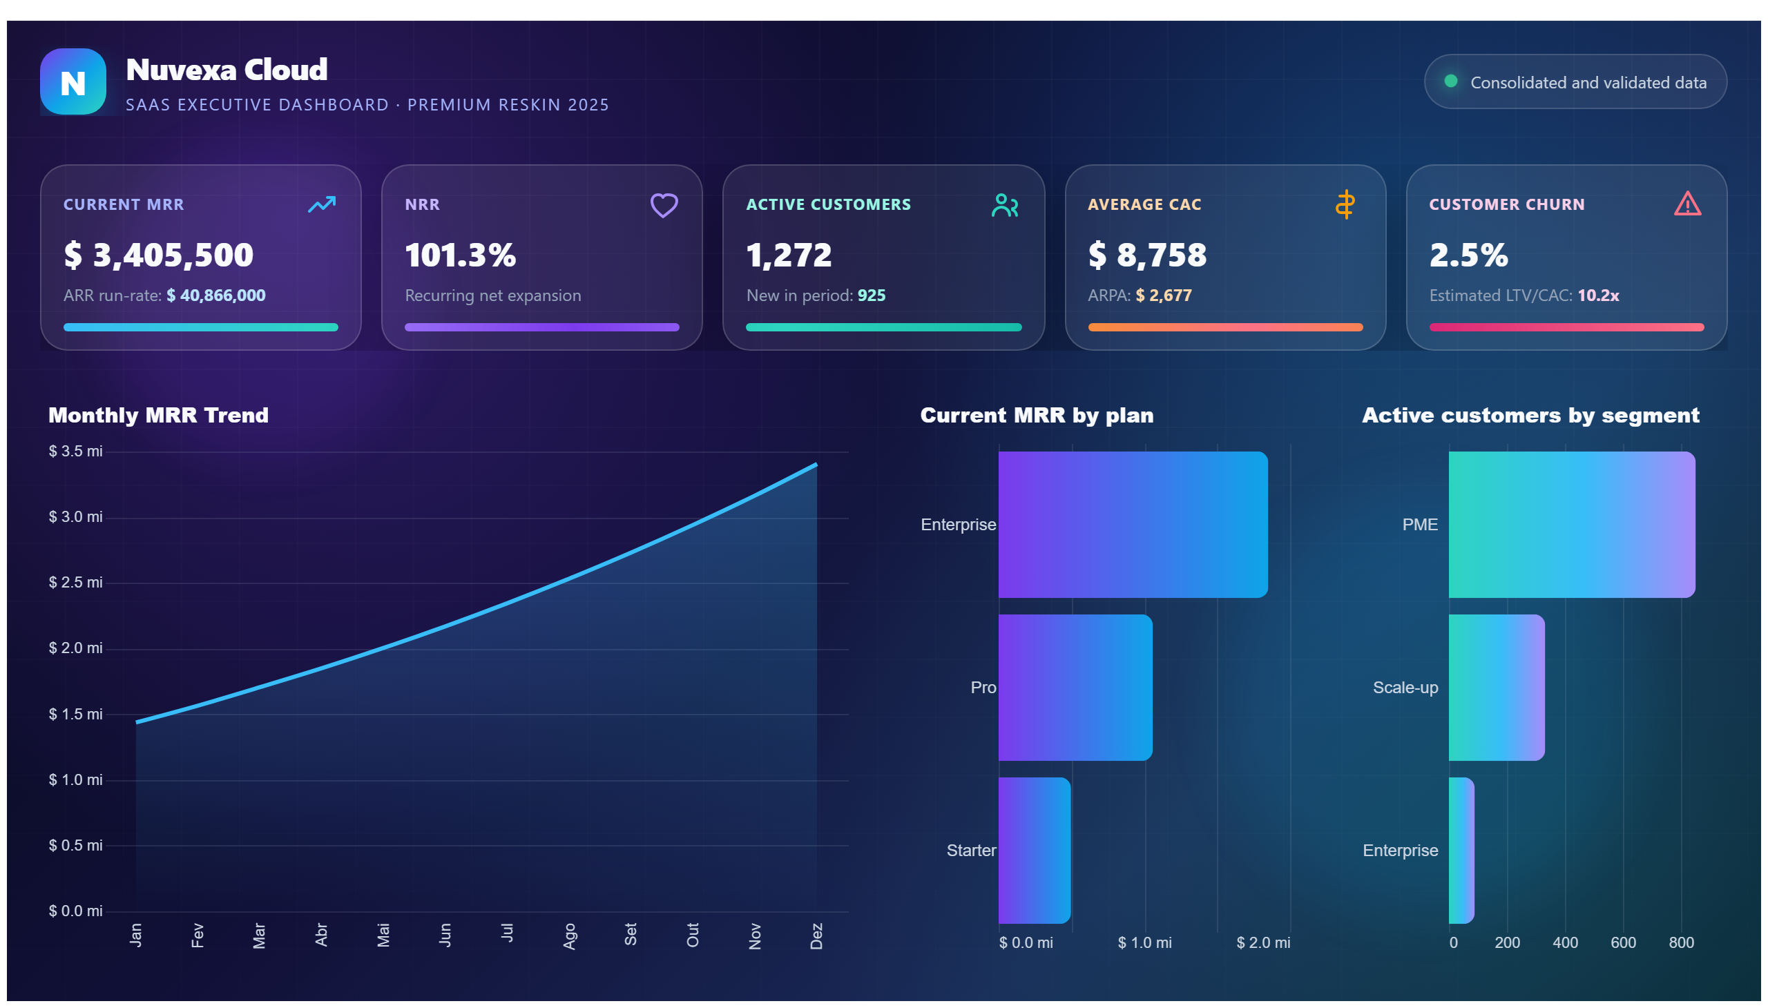This screenshot has height=1008, width=1768.
Task: Select the Scale-up bar in customers by segment
Action: click(x=1496, y=688)
